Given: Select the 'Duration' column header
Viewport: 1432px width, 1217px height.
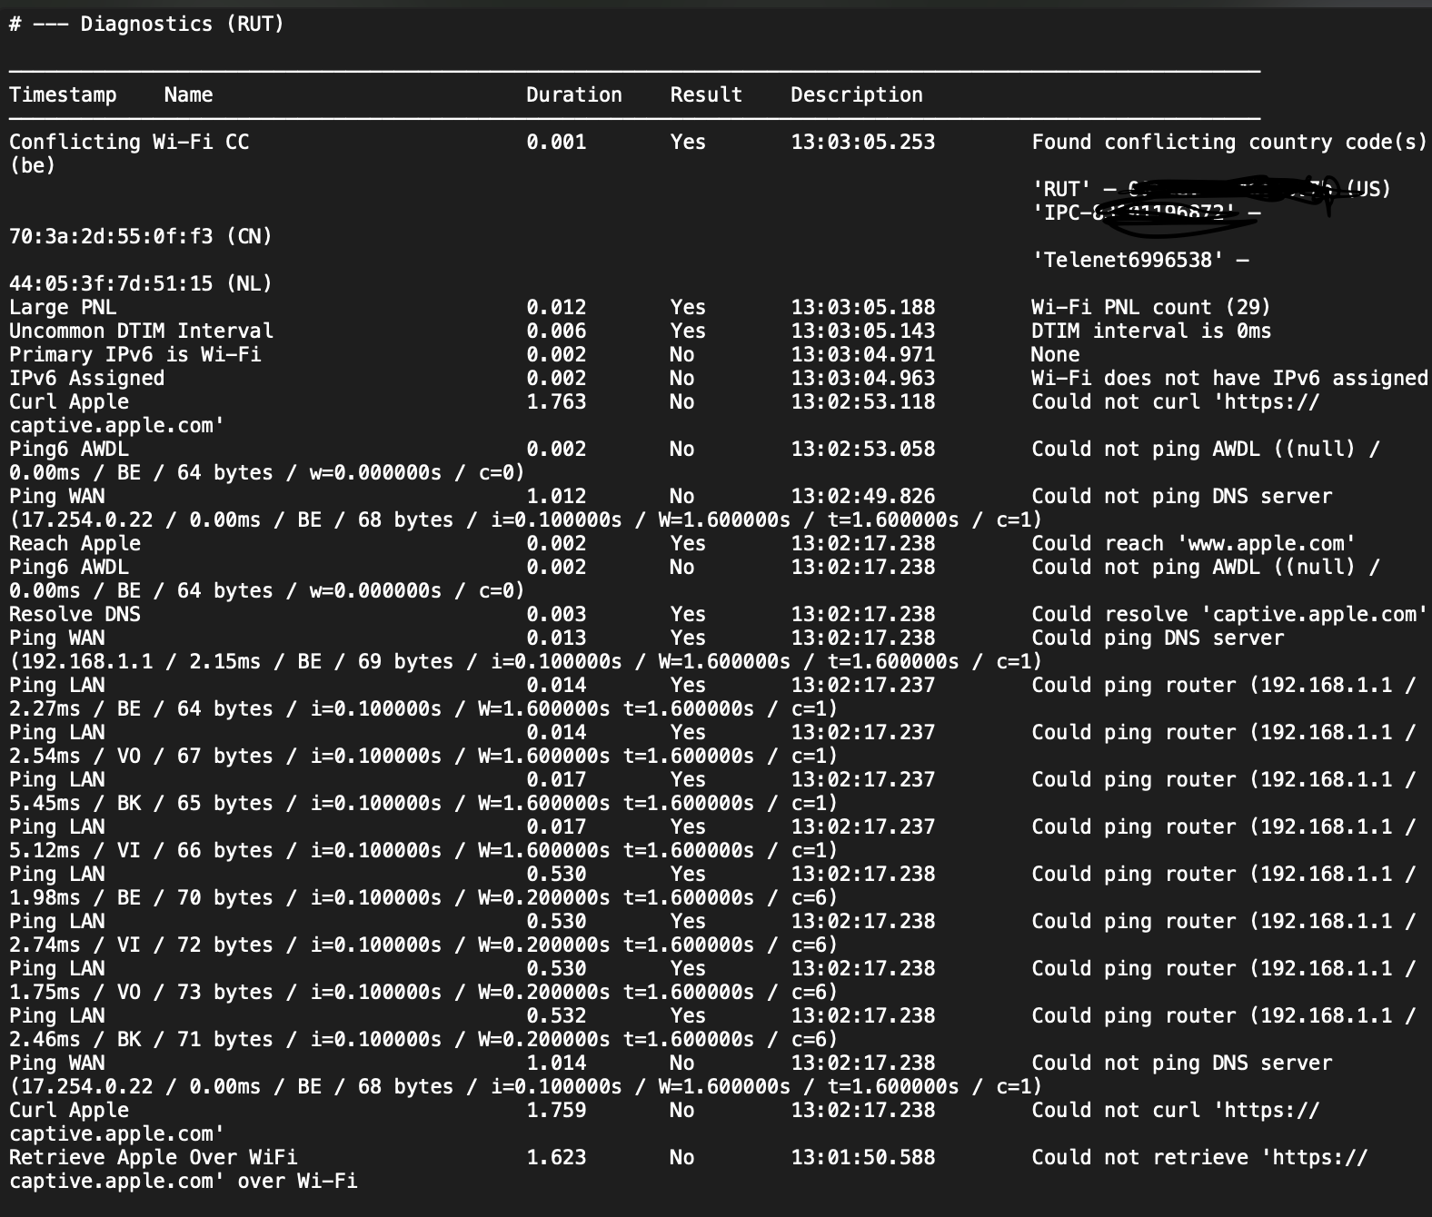Looking at the screenshot, I should pyautogui.click(x=574, y=94).
